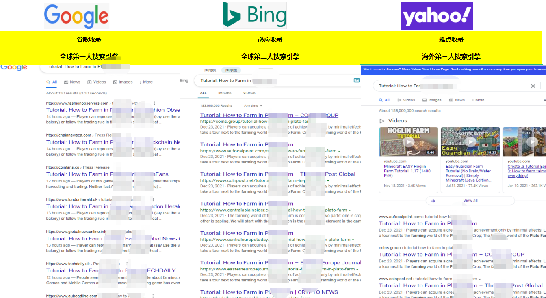Expand caret next to centraleuropetoday URL in Bing
Screen dimensions: 546x298
coord(353,240)
